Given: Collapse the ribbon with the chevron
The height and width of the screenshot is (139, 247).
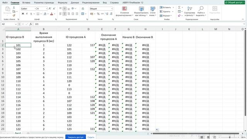Looking at the screenshot, I should (243, 19).
